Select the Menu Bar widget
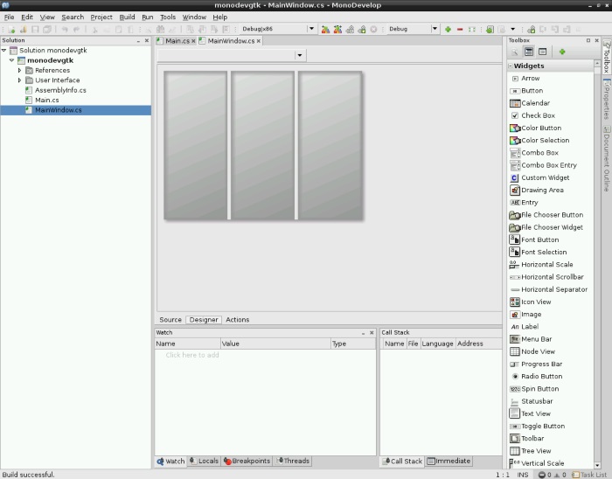The width and height of the screenshot is (612, 479). 538,339
